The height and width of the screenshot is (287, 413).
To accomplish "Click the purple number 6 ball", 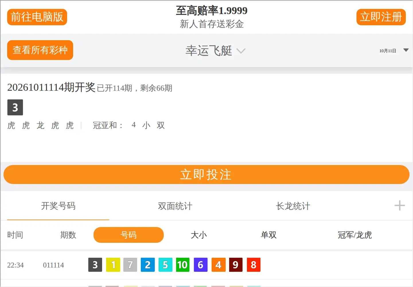I will pos(200,265).
